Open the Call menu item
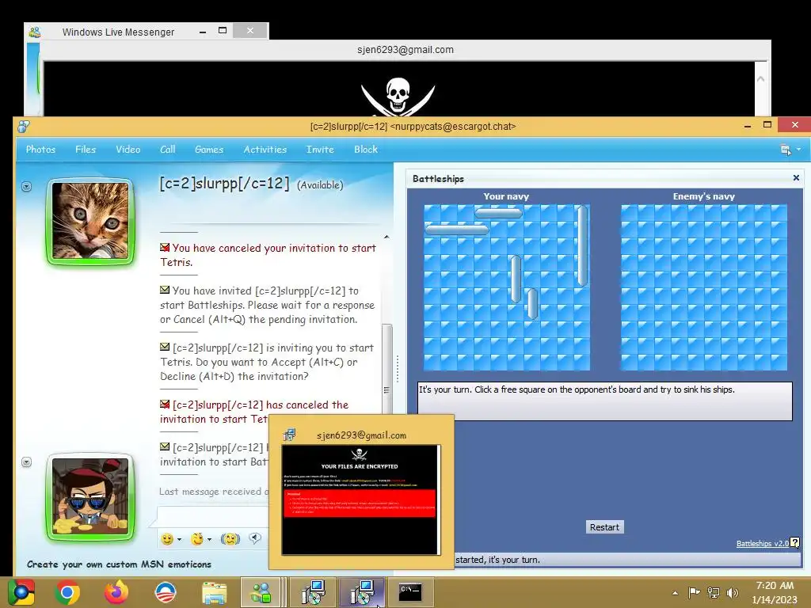The width and height of the screenshot is (811, 608). point(168,150)
